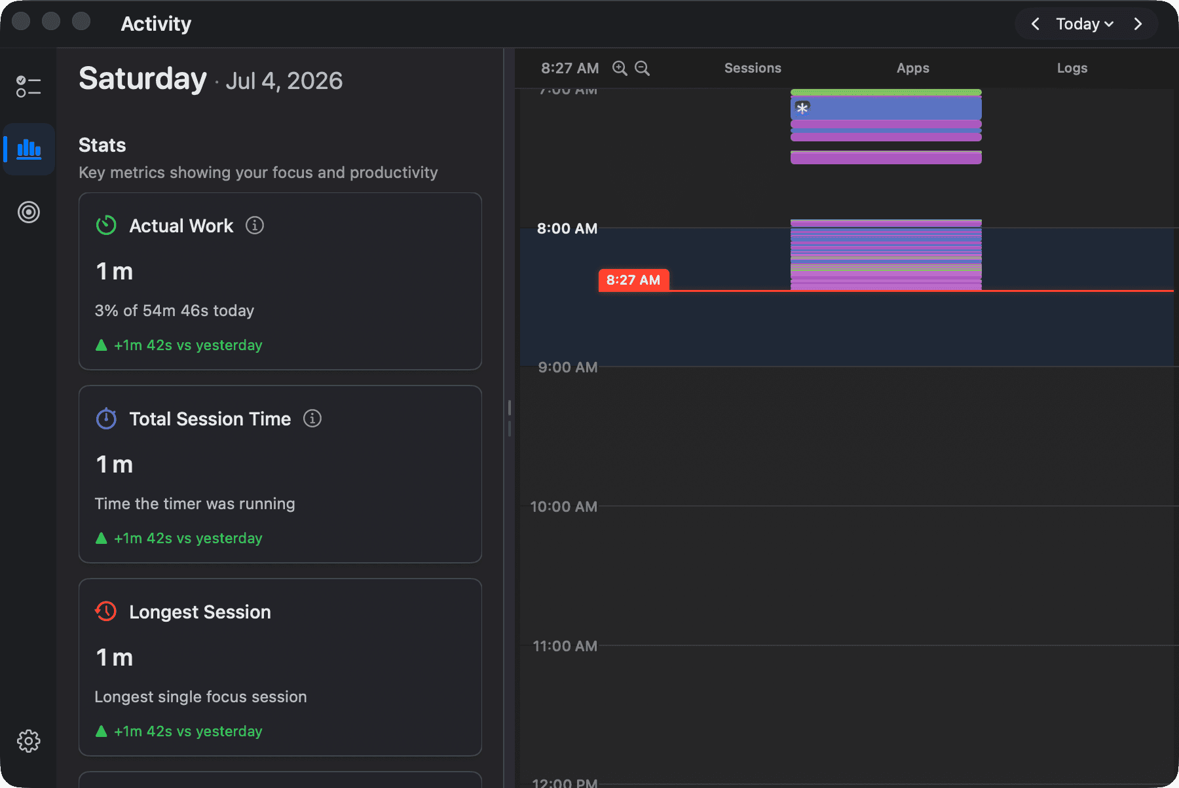Click the panel divider resize handle

coord(509,418)
